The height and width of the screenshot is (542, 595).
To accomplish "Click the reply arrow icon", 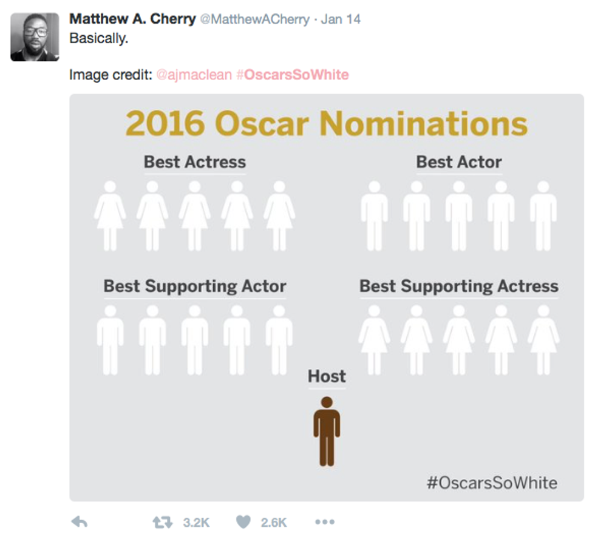I will [x=80, y=522].
